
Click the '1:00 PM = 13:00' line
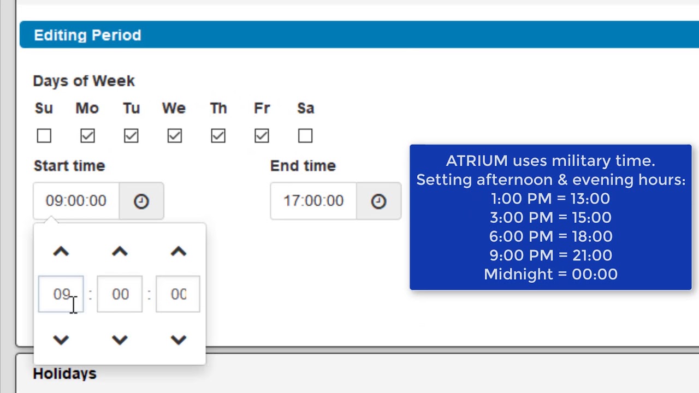(x=550, y=199)
